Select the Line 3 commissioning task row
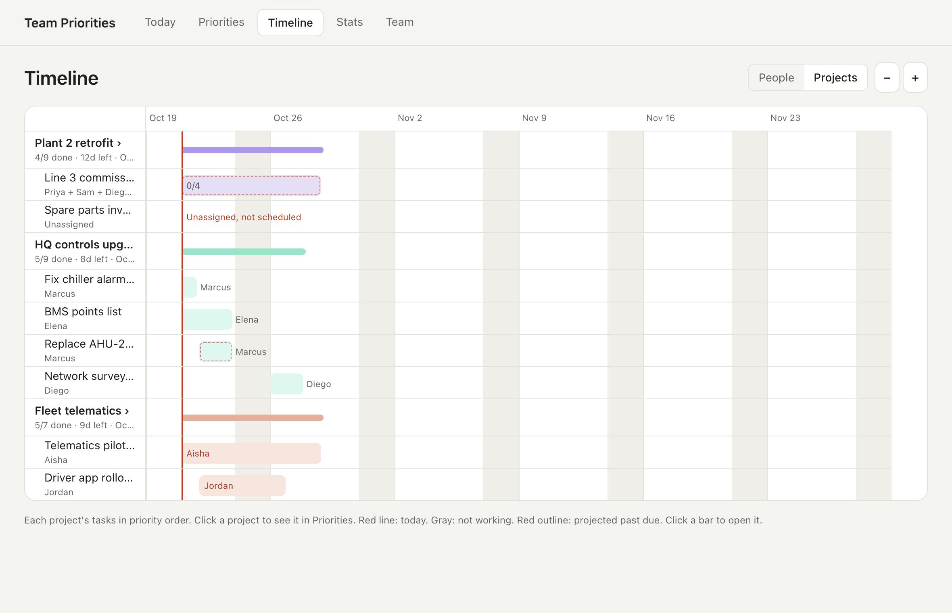 click(x=85, y=184)
